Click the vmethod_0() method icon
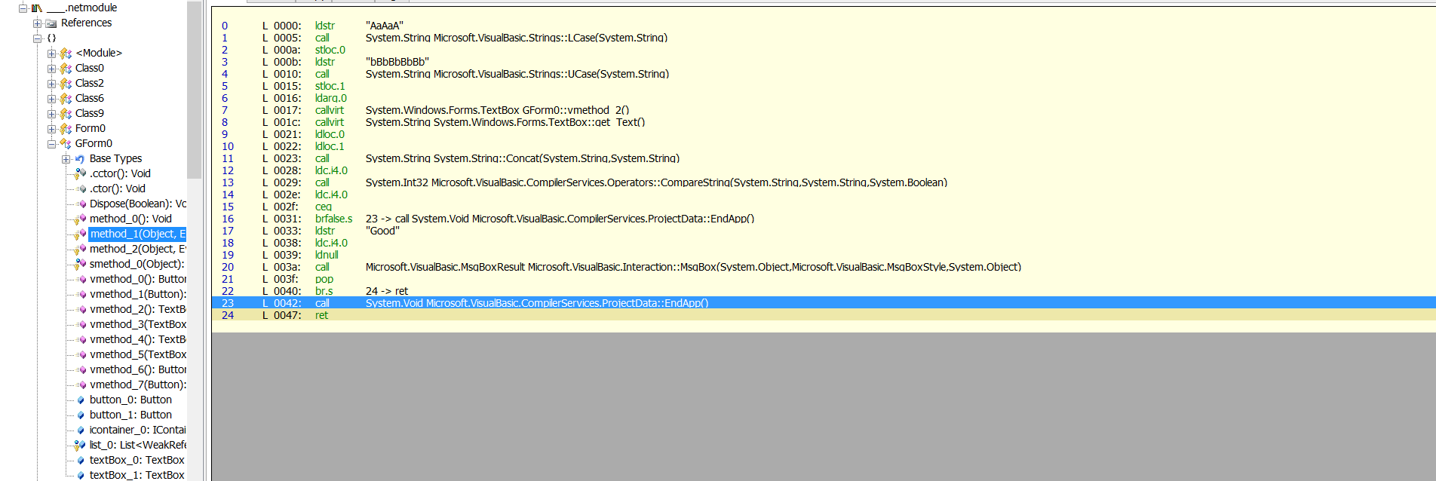 (x=81, y=280)
